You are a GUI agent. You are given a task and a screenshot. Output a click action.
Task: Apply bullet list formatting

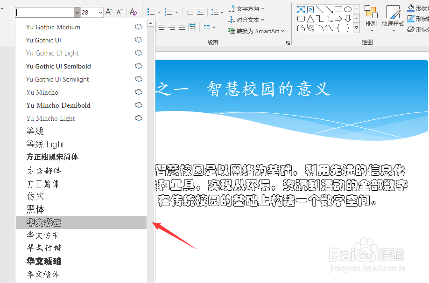coord(151,12)
